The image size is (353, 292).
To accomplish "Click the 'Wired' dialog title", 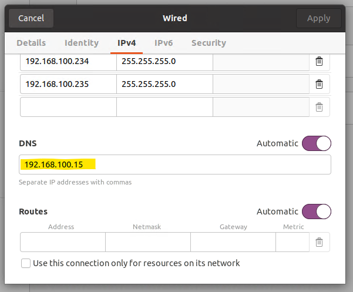I will pos(175,18).
